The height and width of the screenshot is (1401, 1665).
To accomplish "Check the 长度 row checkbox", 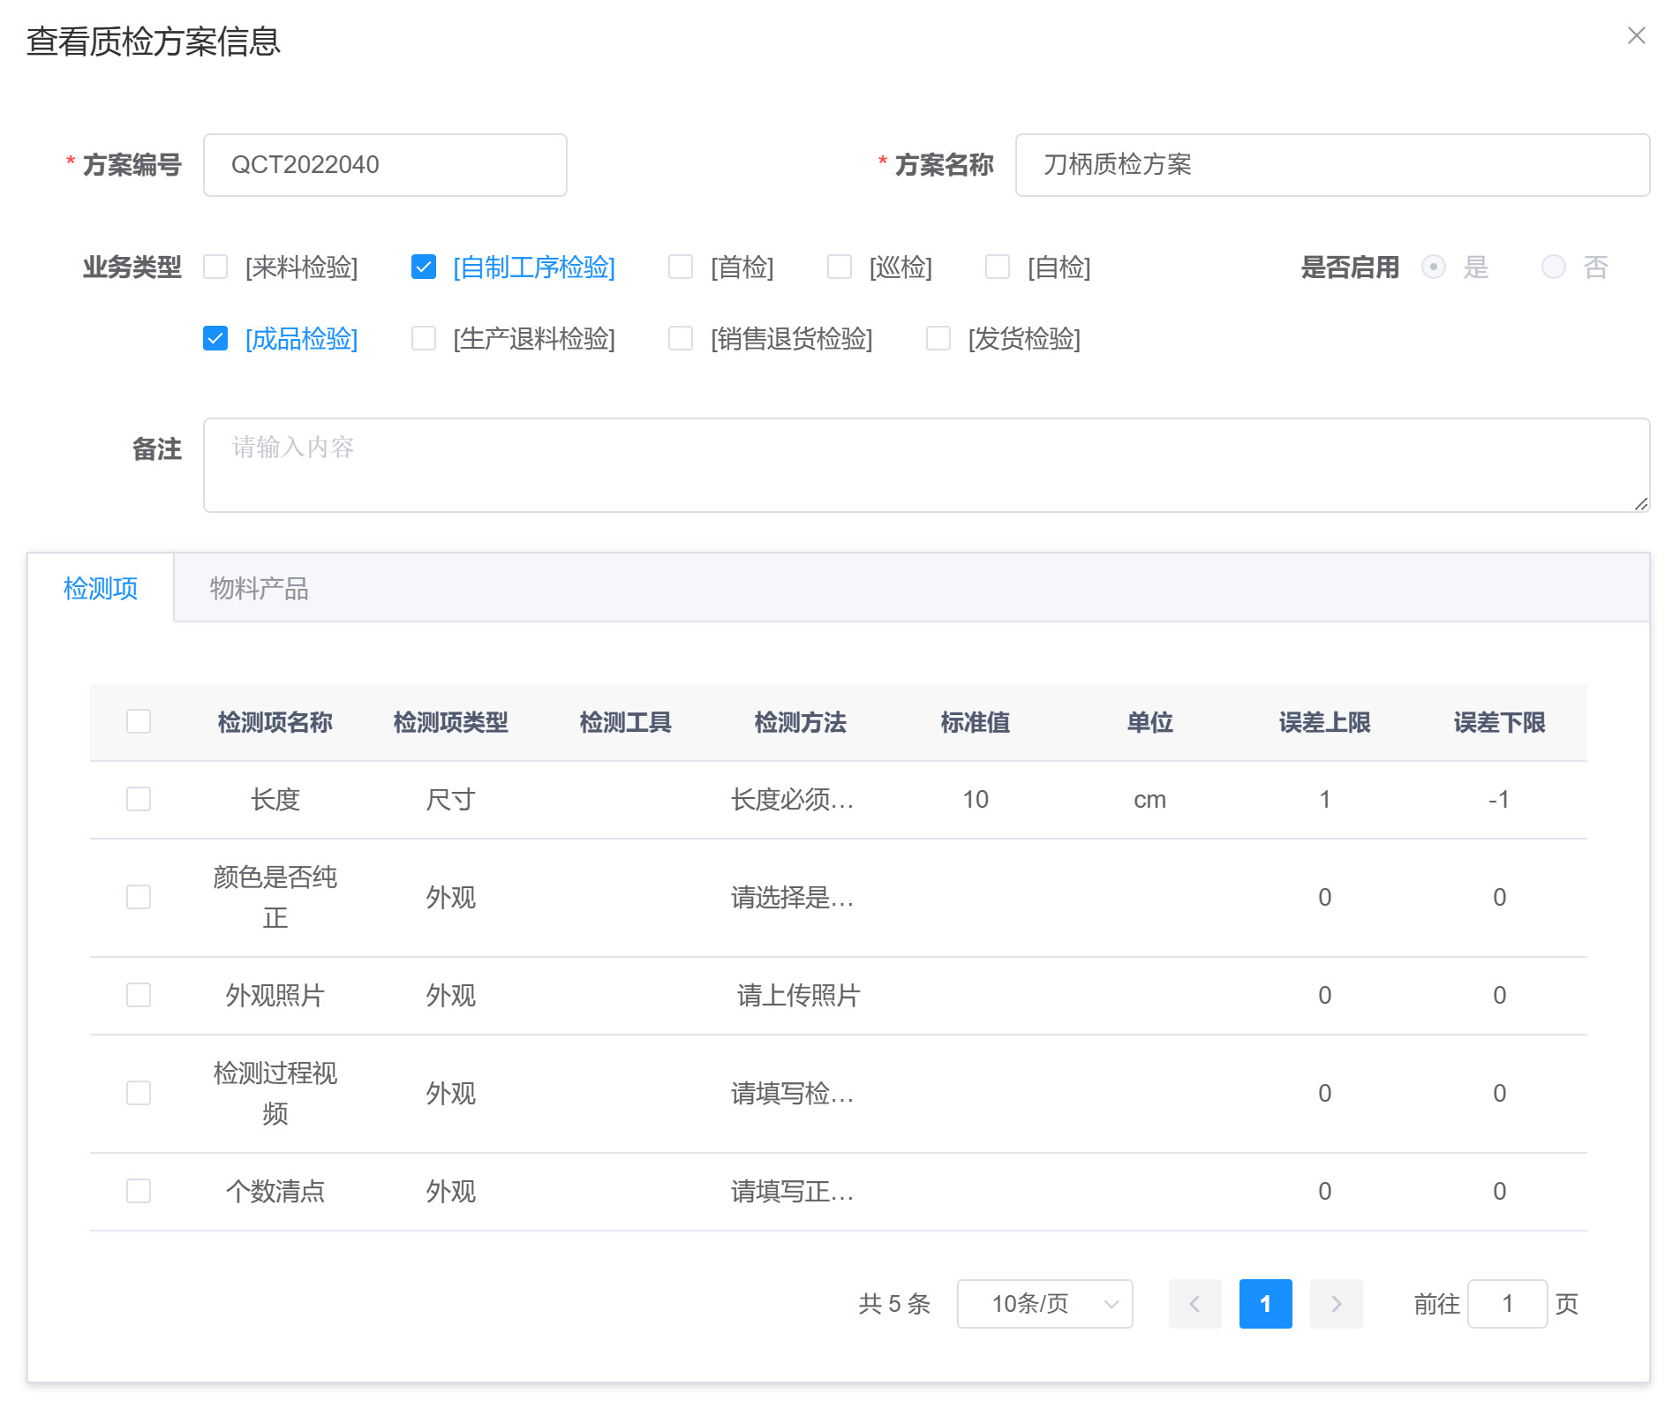I will (139, 799).
